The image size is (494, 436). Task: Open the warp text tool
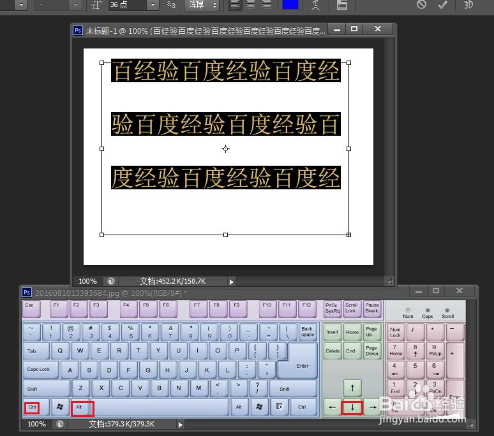315,5
